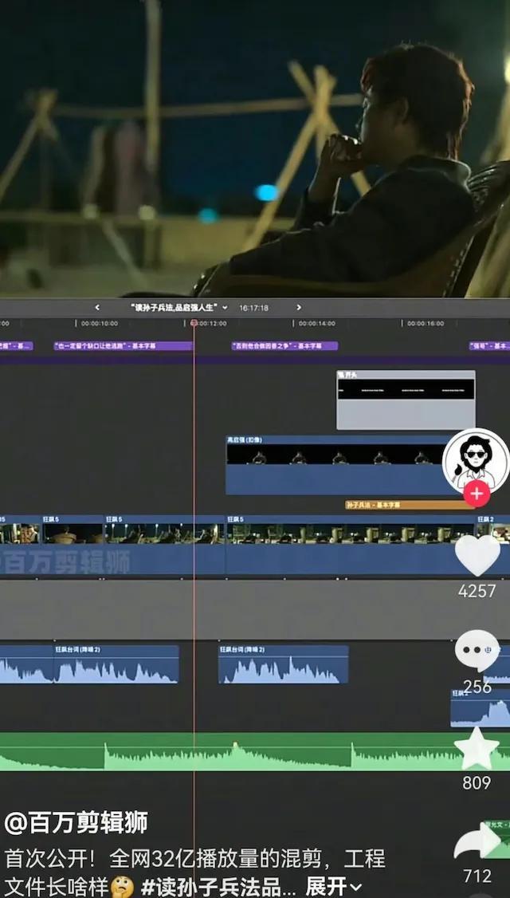The image size is (510, 898).
Task: Open the @百万剪辑狮 username profile
Action: [x=76, y=823]
